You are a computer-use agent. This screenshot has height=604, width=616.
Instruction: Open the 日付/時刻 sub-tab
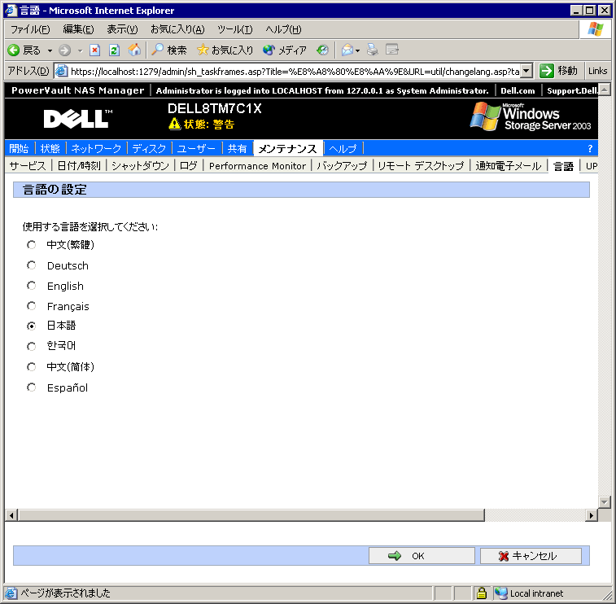coord(79,166)
